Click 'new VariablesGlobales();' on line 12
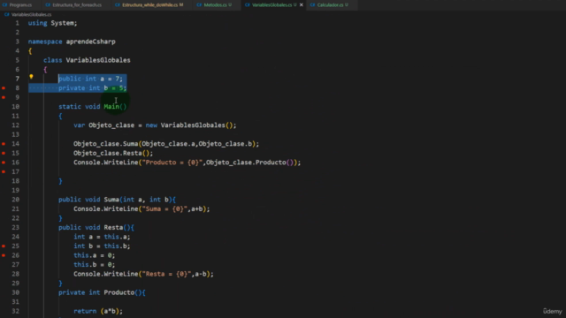 191,125
